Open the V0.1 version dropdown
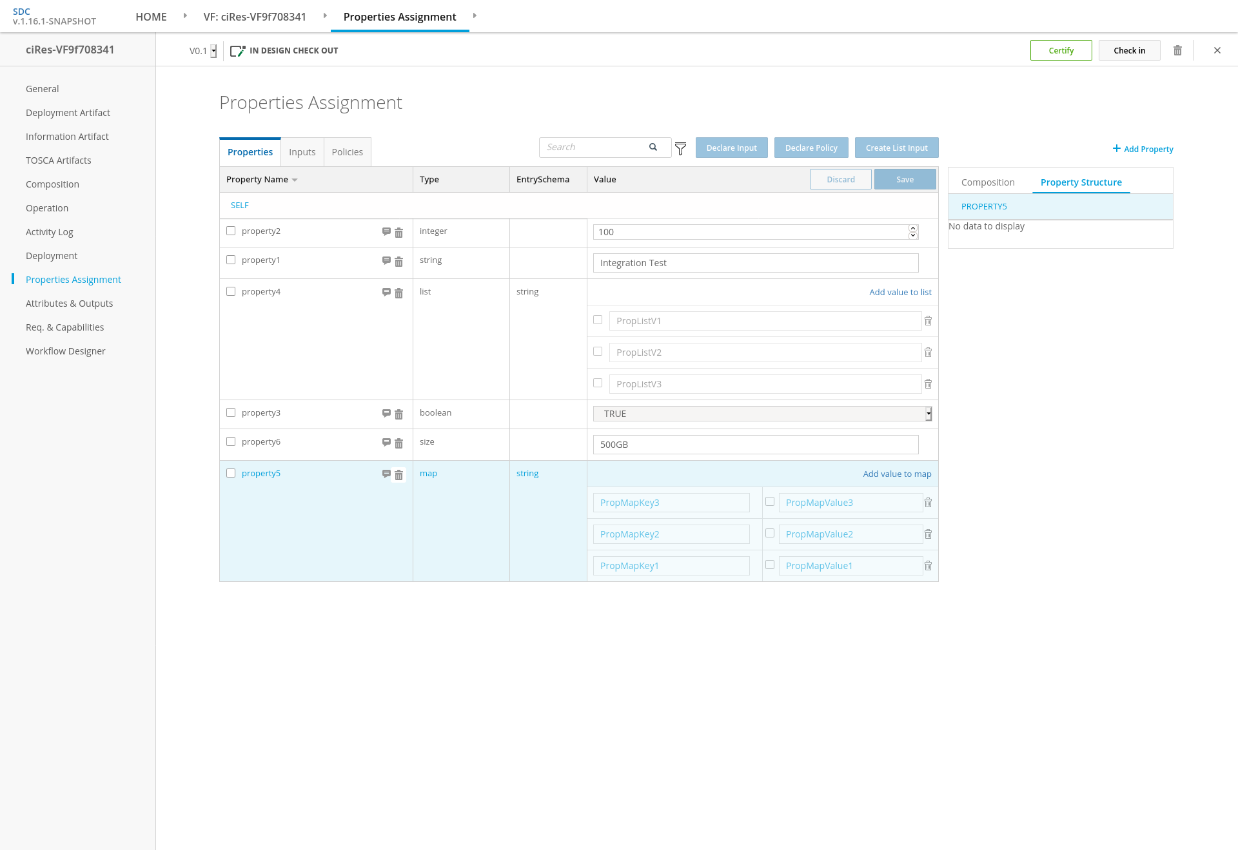The width and height of the screenshot is (1238, 850). tap(213, 51)
